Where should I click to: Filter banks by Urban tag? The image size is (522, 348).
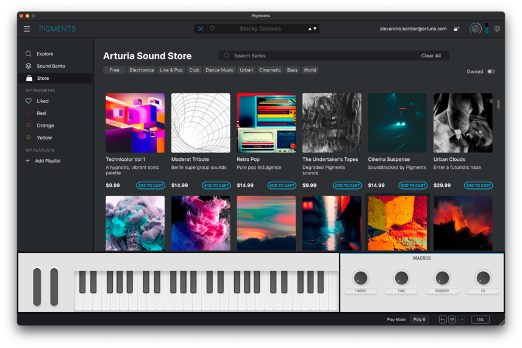coord(246,70)
